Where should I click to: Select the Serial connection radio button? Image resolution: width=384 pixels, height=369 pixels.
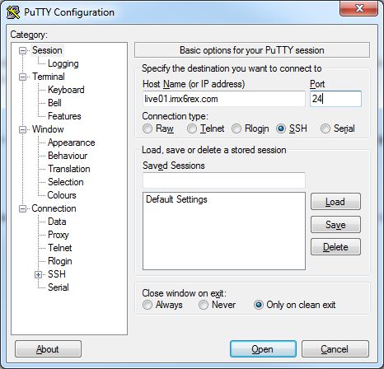[325, 128]
